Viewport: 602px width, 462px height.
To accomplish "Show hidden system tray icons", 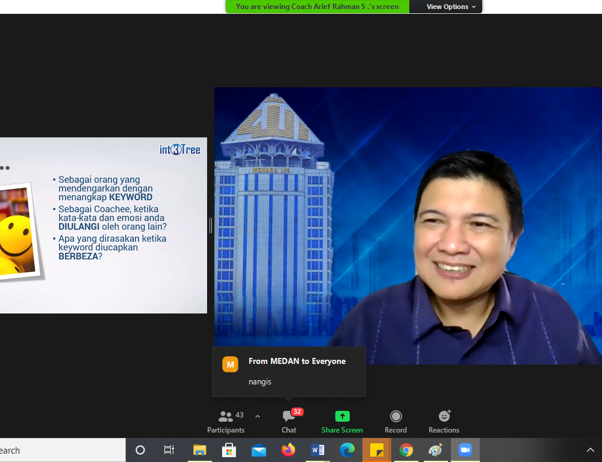I will pyautogui.click(x=590, y=450).
